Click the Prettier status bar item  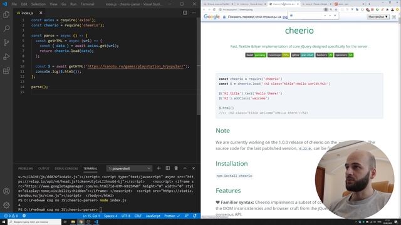click(x=172, y=216)
